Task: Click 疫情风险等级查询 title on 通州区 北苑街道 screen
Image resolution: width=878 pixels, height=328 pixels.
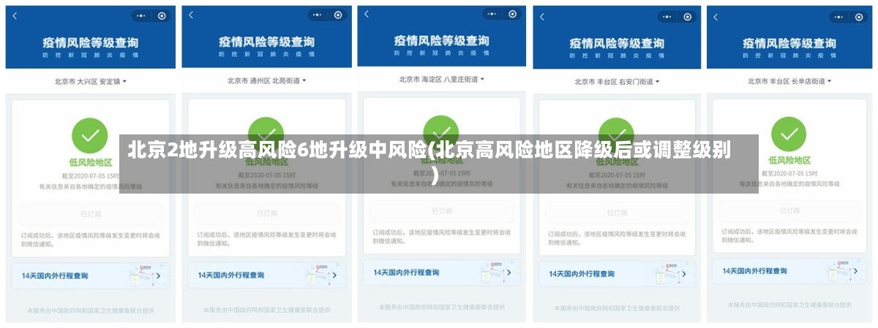Action: point(266,42)
